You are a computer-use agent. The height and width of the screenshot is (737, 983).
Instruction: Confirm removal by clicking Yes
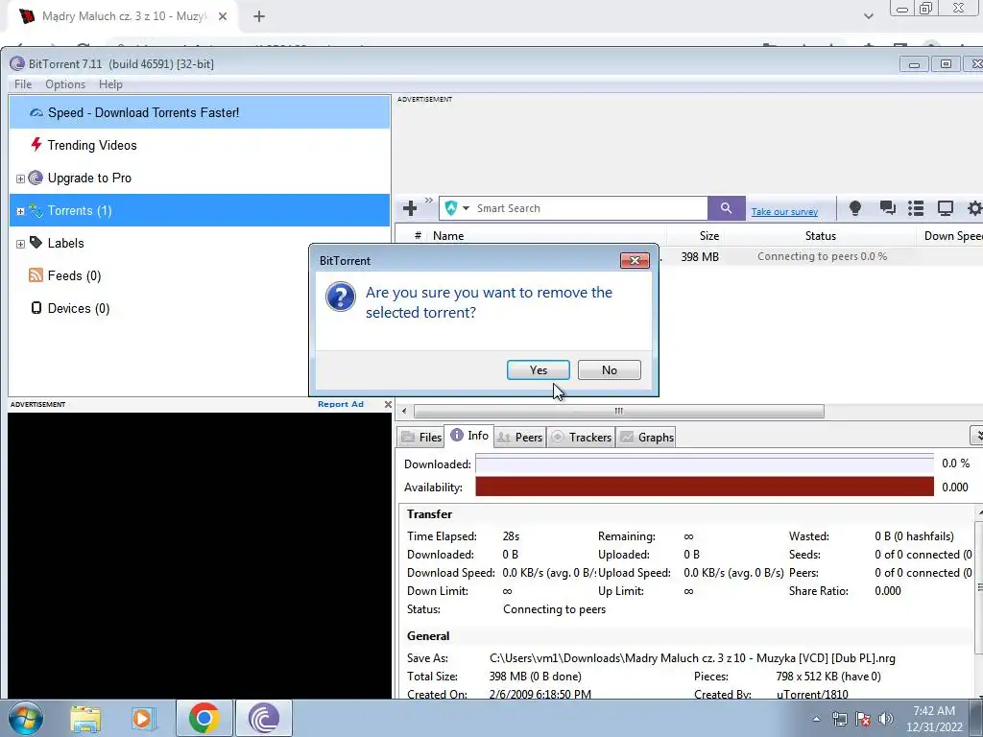tap(538, 369)
